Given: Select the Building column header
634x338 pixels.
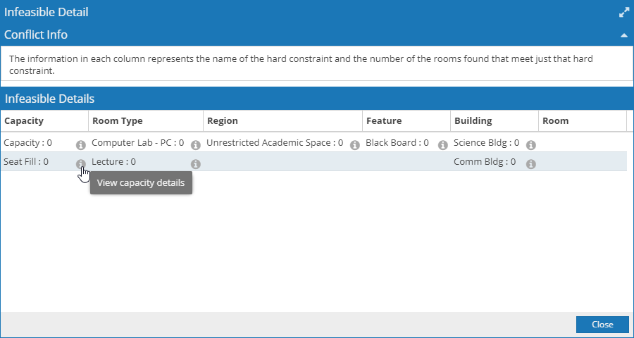Looking at the screenshot, I should (495, 121).
